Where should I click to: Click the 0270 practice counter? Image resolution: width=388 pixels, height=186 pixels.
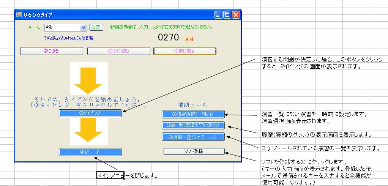(168, 38)
